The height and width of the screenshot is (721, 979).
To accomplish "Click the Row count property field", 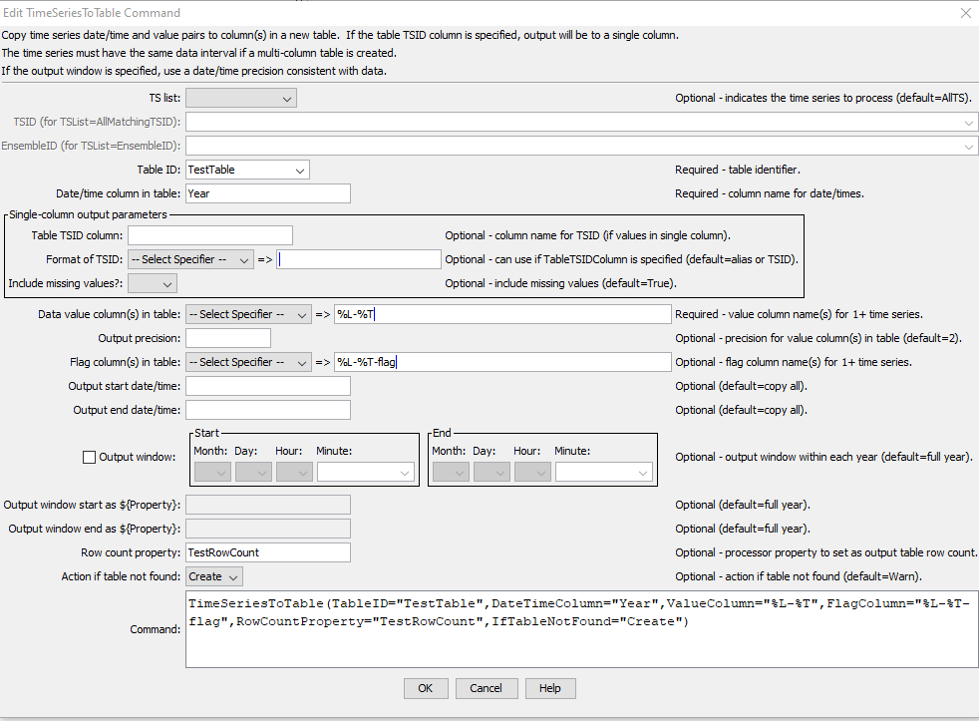I will click(x=268, y=552).
